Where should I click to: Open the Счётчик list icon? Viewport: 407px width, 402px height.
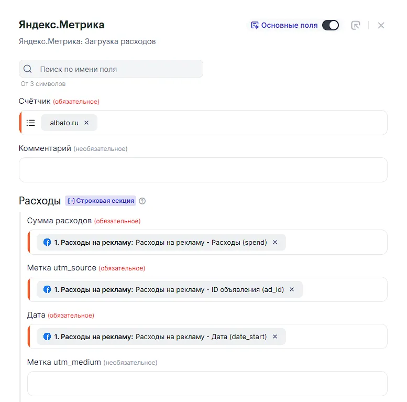[31, 123]
